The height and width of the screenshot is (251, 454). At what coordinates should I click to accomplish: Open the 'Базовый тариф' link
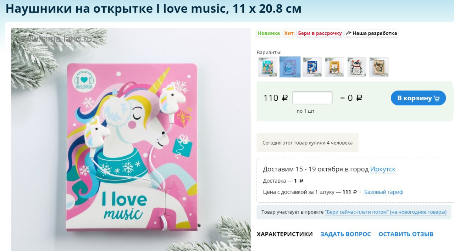[x=383, y=192]
